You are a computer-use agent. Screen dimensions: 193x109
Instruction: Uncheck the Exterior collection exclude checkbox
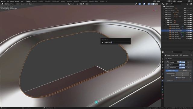click(x=185, y=15)
